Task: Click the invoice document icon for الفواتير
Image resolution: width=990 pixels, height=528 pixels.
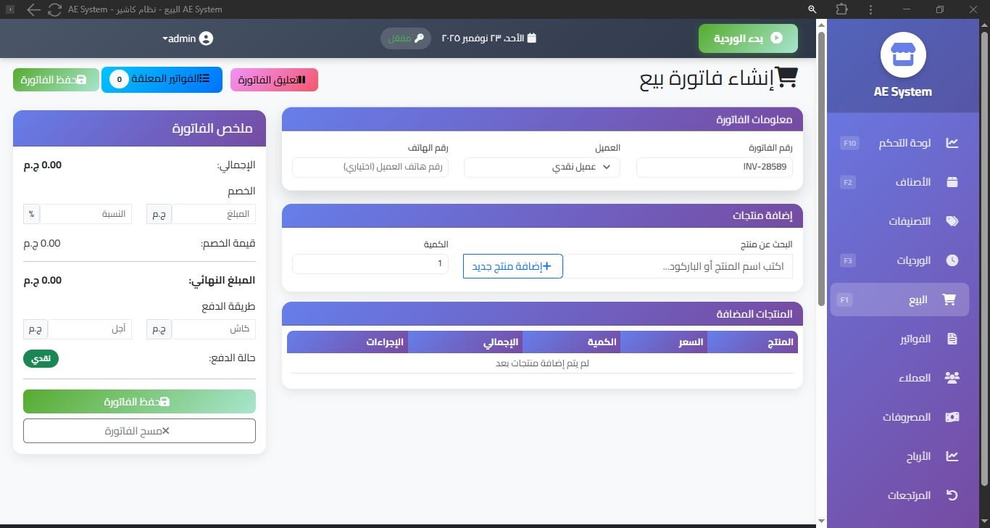Action: coord(952,338)
